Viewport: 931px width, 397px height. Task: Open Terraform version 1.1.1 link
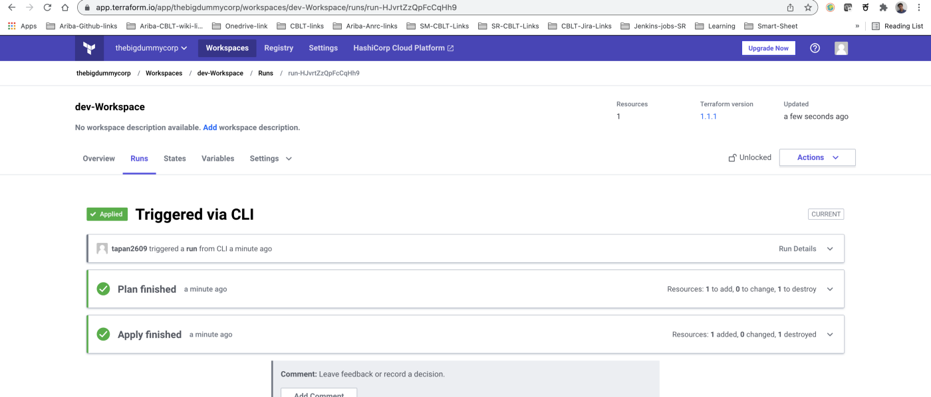click(708, 117)
